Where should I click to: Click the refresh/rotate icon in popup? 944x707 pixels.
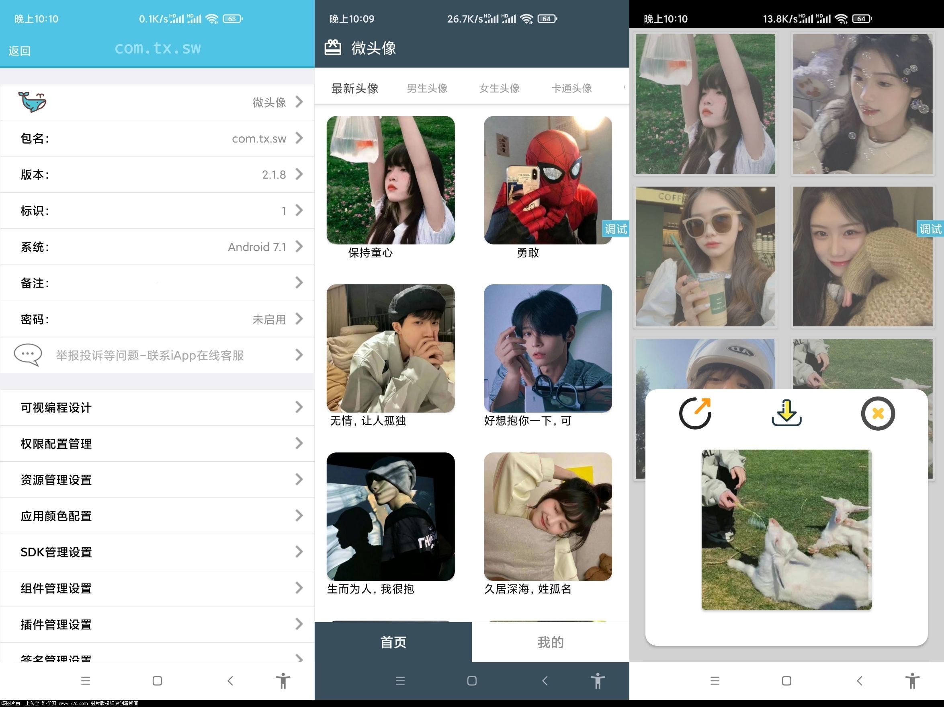pos(695,413)
